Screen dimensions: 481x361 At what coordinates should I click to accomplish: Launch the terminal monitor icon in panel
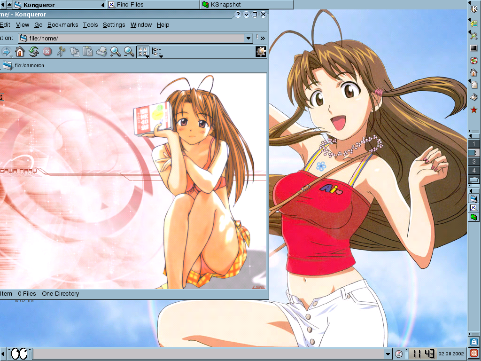click(474, 48)
